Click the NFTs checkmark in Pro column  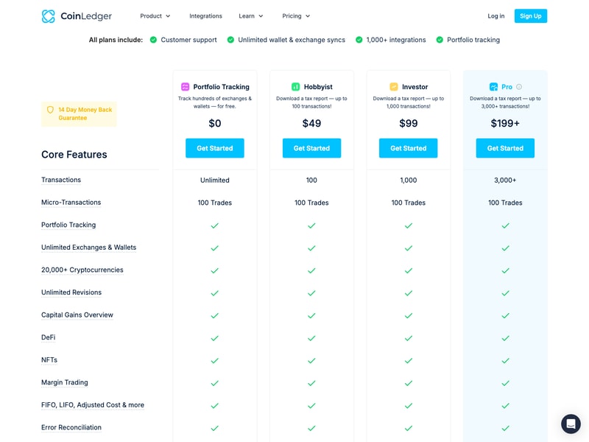[505, 361]
